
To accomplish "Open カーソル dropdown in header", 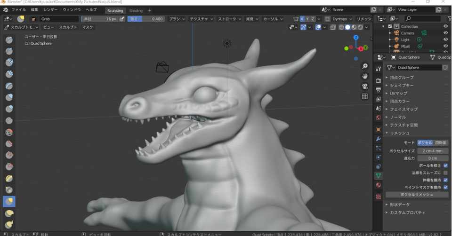I will [273, 19].
